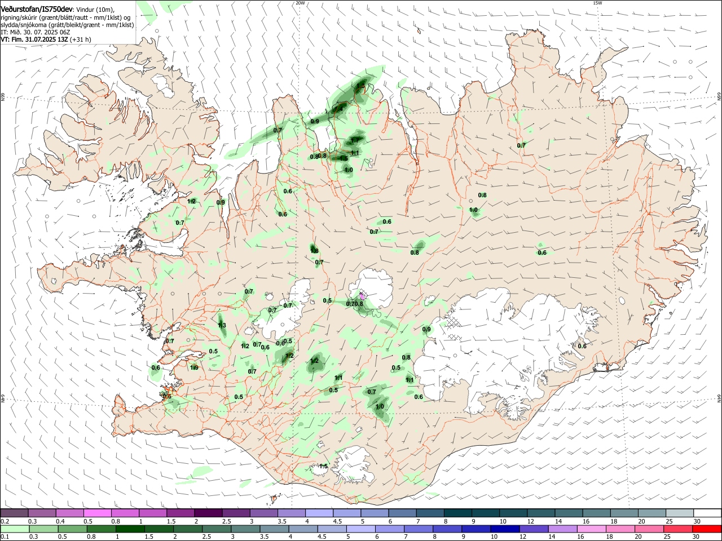The height and width of the screenshot is (541, 722).
Task: Click the bright magenta 0.5 snow swatch
Action: [x=97, y=513]
